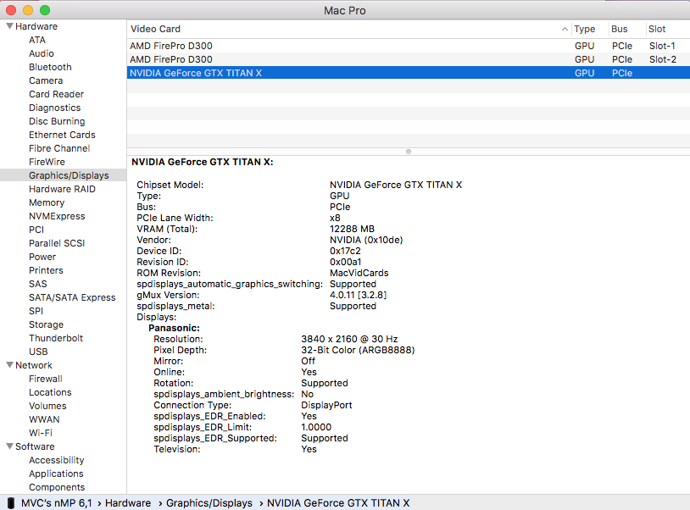The image size is (690, 510).
Task: Select NVMExpress in the sidebar
Action: tap(57, 216)
